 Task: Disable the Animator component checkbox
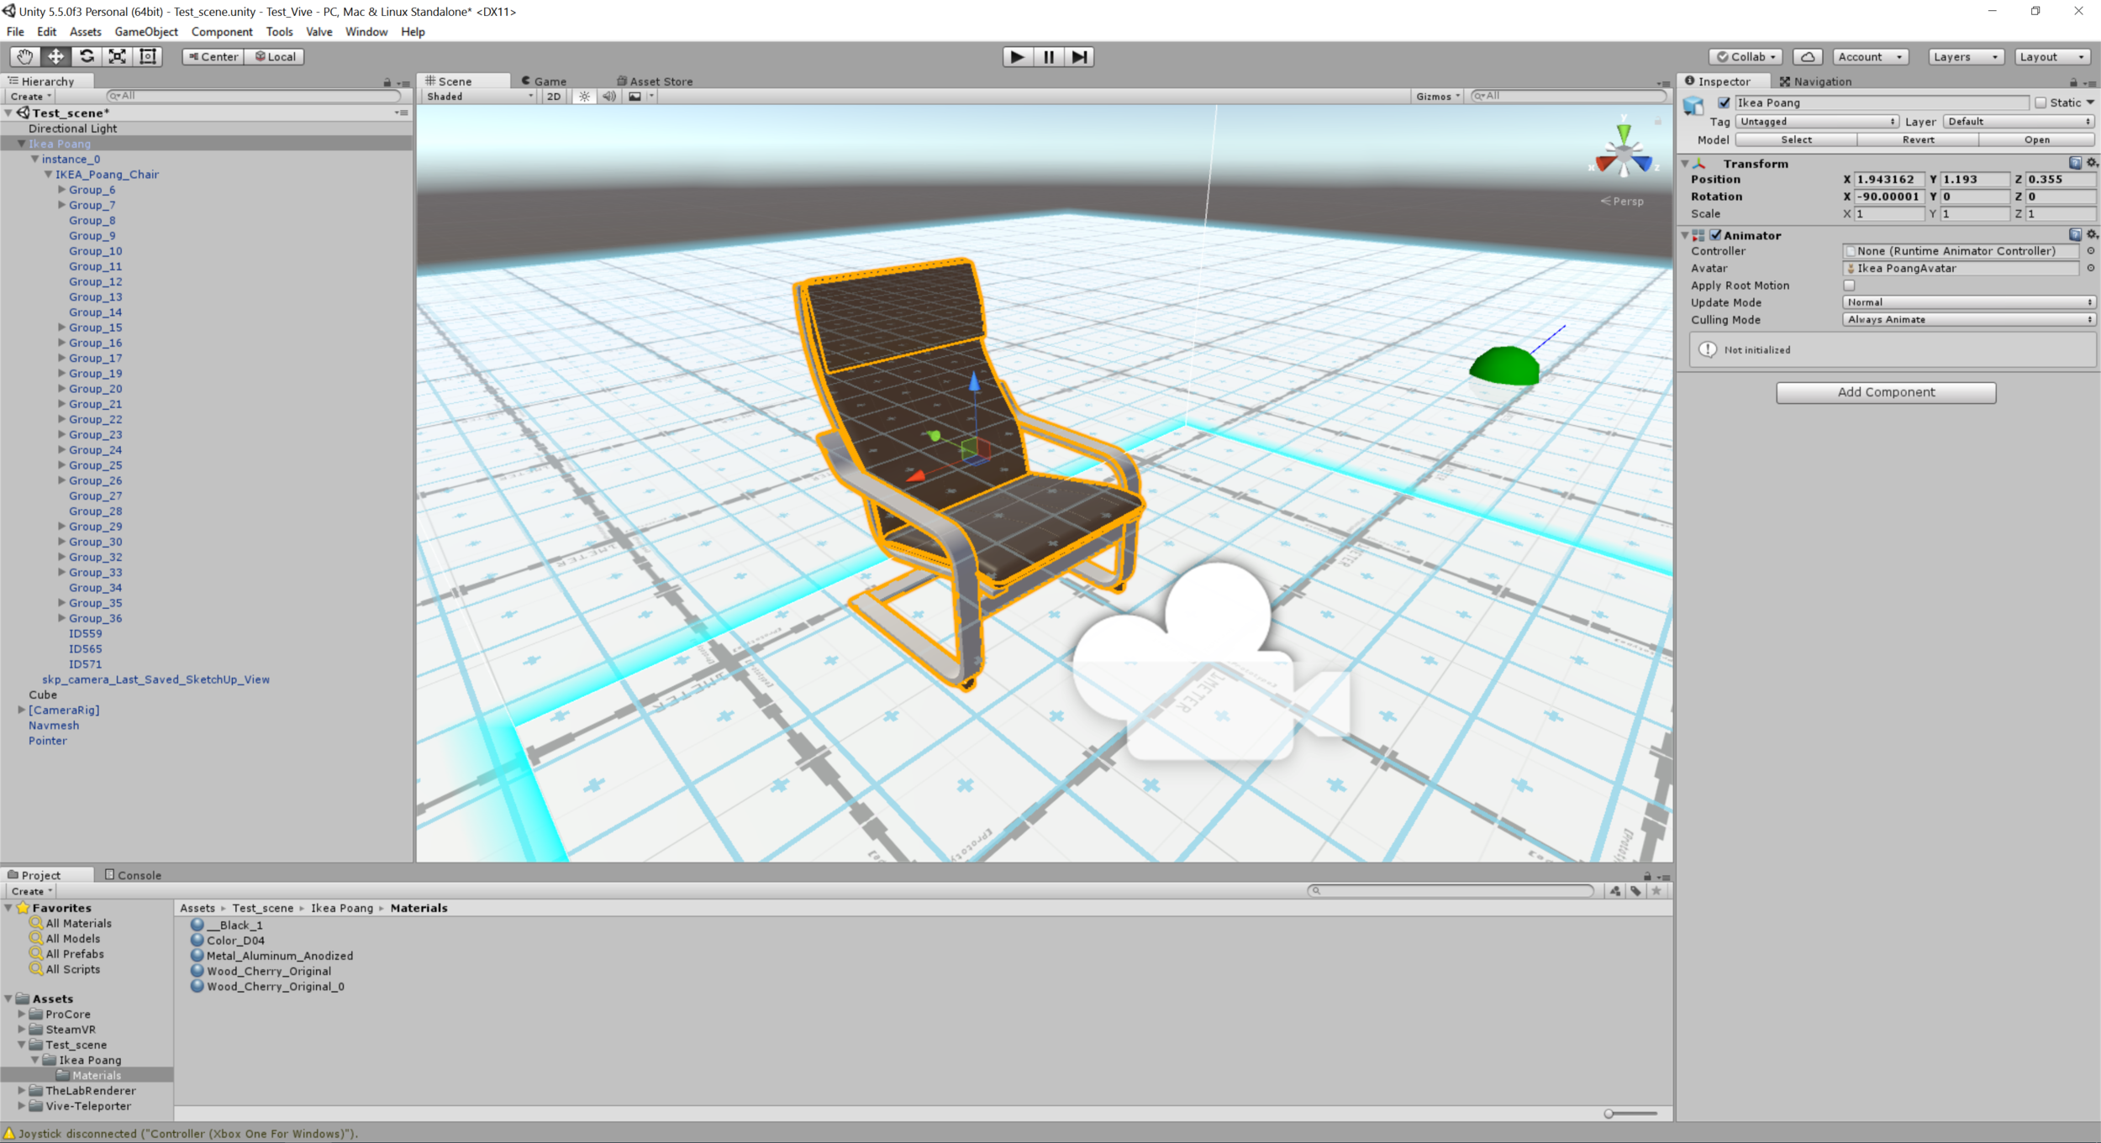click(x=1715, y=235)
